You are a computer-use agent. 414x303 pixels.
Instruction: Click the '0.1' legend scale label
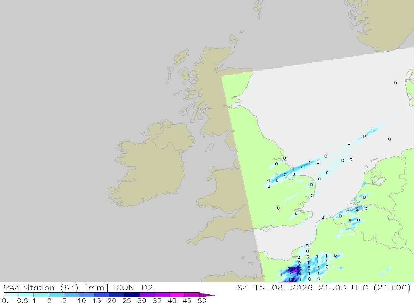point(7,301)
